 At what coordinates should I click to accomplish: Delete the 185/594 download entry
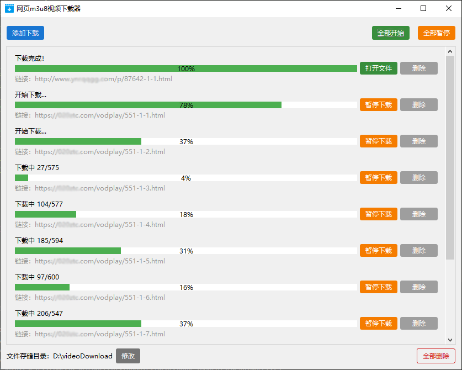[419, 251]
